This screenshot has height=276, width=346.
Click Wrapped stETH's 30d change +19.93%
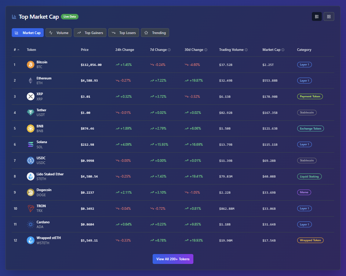pos(194,240)
